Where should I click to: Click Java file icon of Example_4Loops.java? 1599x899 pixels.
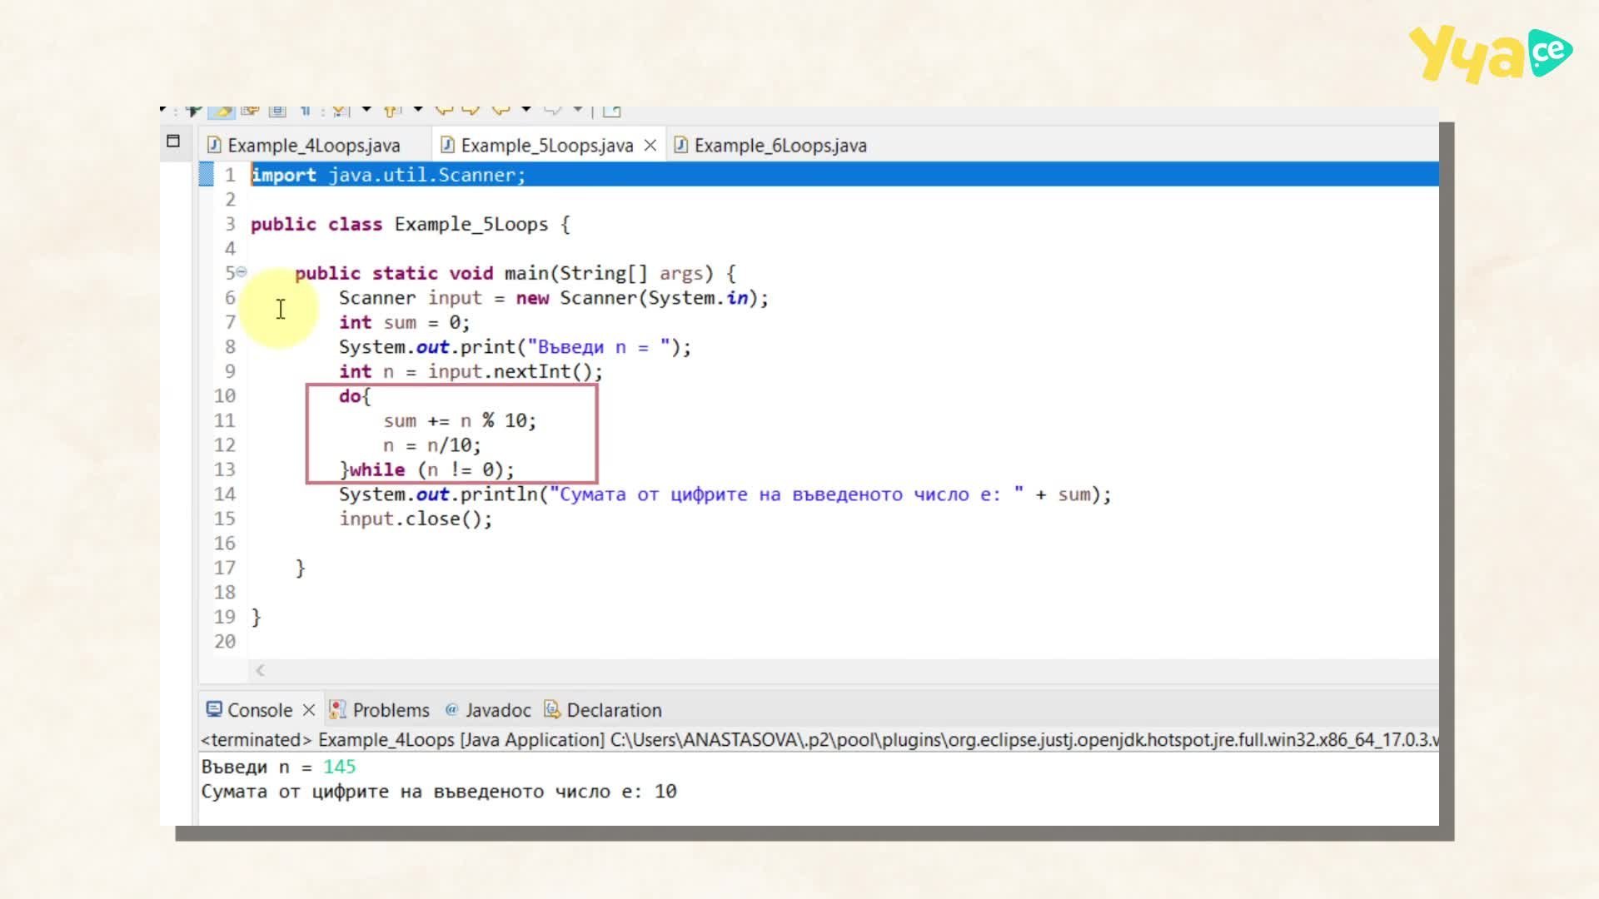214,145
